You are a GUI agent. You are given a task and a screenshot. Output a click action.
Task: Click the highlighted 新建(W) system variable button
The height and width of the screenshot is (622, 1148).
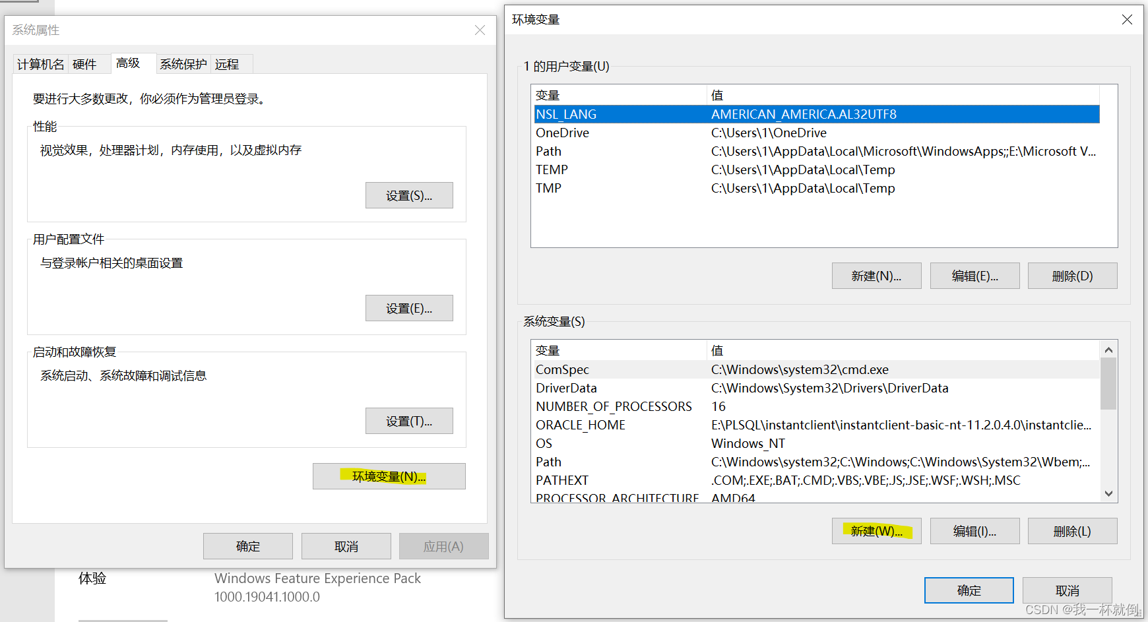[x=876, y=531]
